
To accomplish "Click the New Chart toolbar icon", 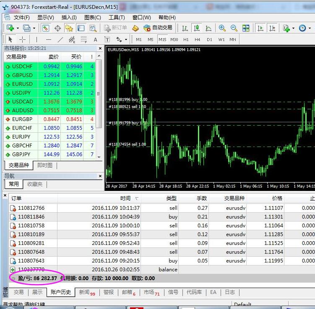I will pos(10,28).
